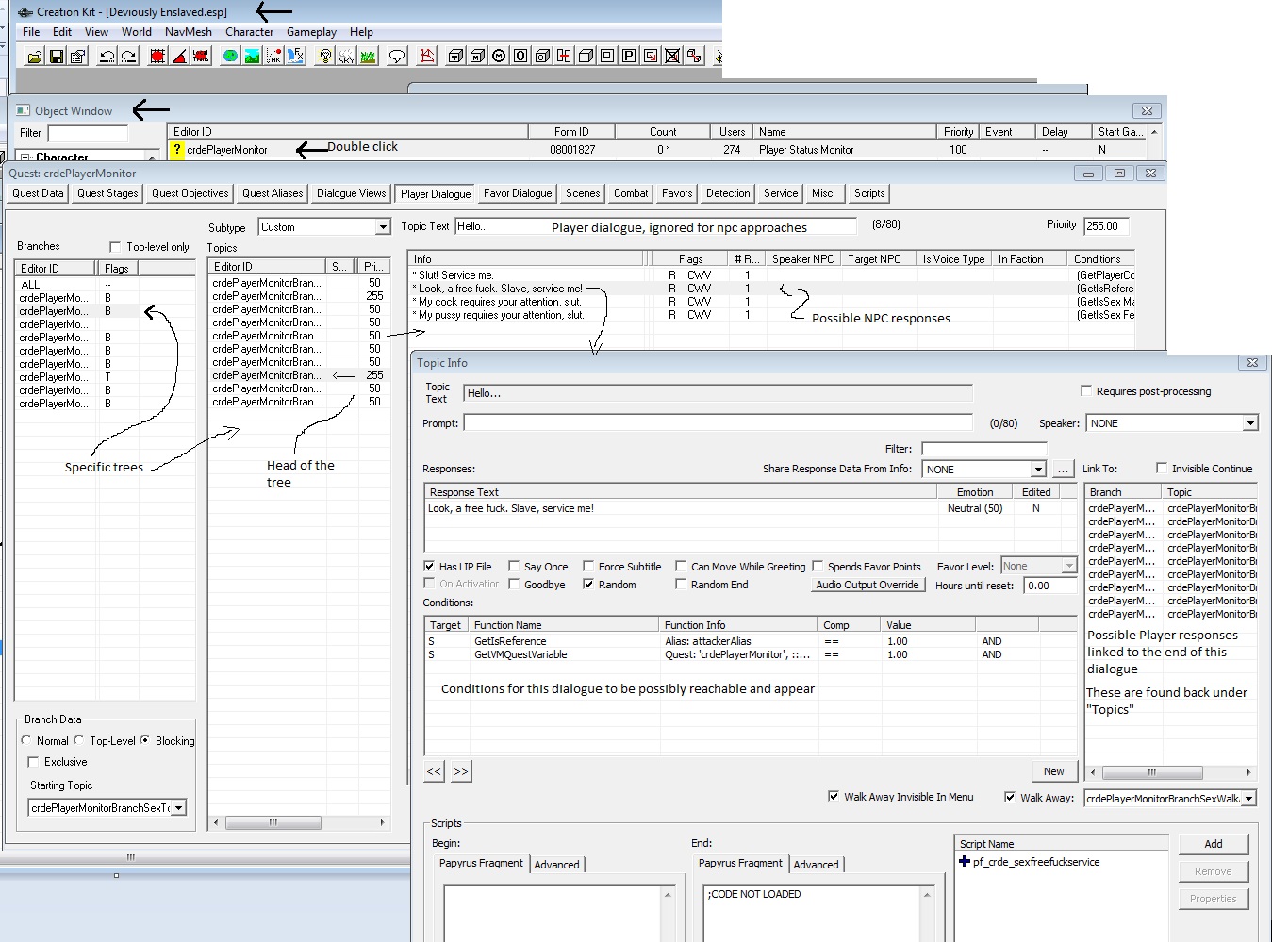Open the Subtype Custom dropdown
This screenshot has width=1272, height=942.
pos(383,227)
